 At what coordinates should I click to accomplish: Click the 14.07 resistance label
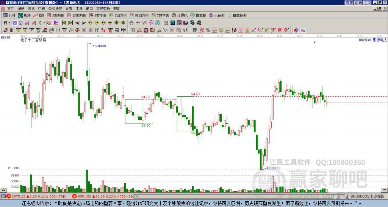coord(196,94)
